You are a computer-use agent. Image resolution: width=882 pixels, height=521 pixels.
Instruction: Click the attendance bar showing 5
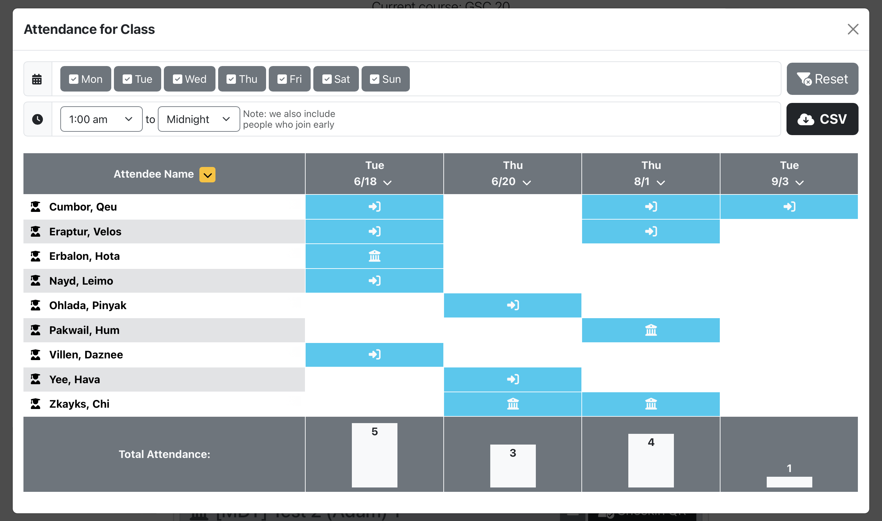tap(374, 455)
